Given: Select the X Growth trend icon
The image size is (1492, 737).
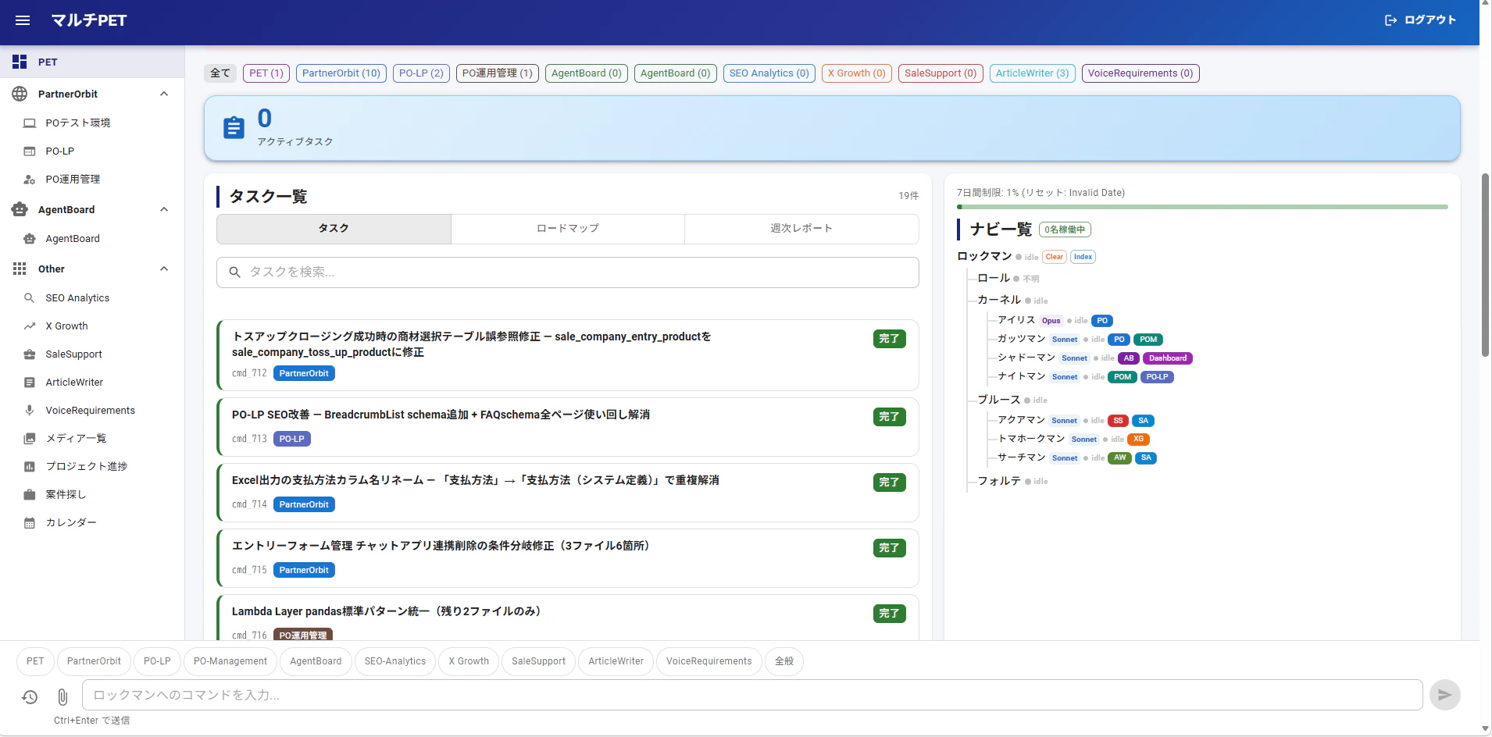Looking at the screenshot, I should point(29,326).
